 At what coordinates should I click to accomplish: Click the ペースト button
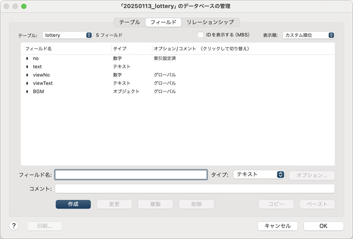pyautogui.click(x=317, y=204)
